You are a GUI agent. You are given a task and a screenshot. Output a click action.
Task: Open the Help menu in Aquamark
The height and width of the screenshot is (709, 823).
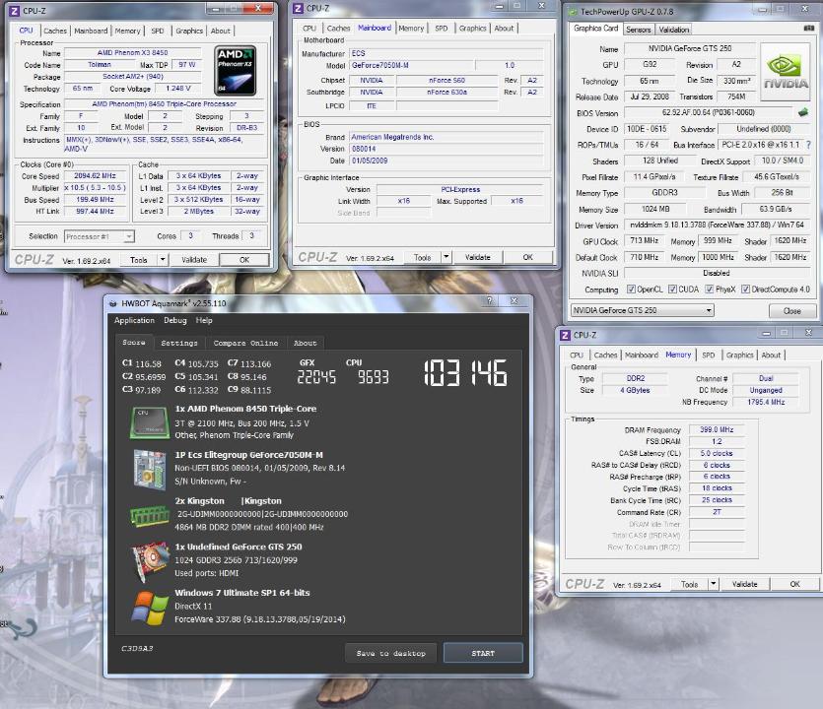(204, 320)
